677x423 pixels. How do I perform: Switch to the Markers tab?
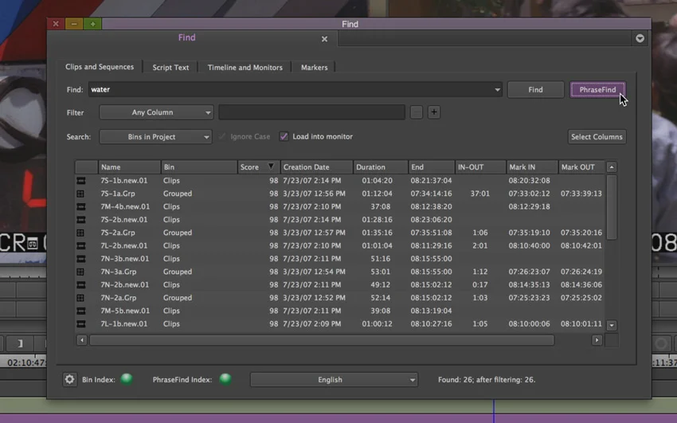[x=315, y=68]
